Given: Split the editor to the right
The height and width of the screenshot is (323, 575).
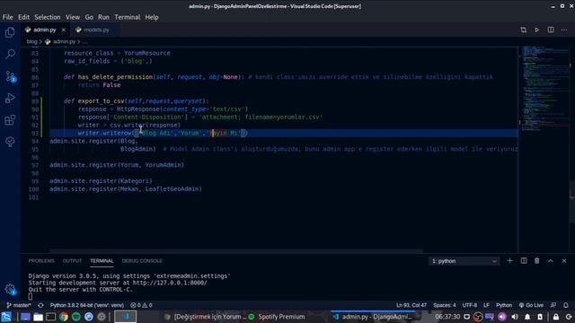Looking at the screenshot, I should (551, 30).
